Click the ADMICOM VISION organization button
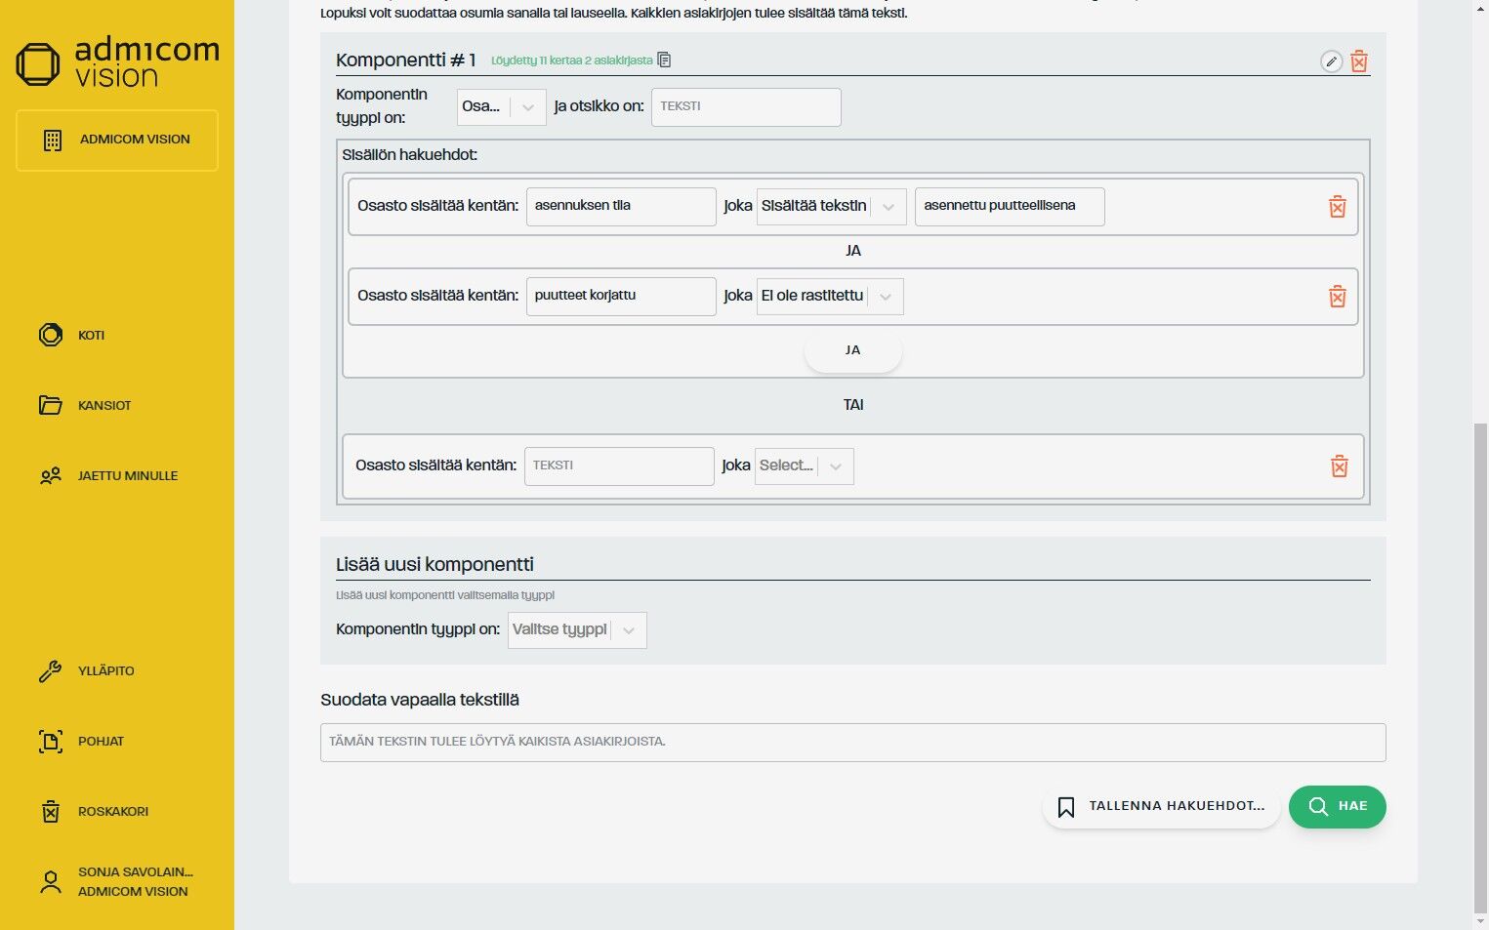The width and height of the screenshot is (1489, 930). tap(117, 141)
